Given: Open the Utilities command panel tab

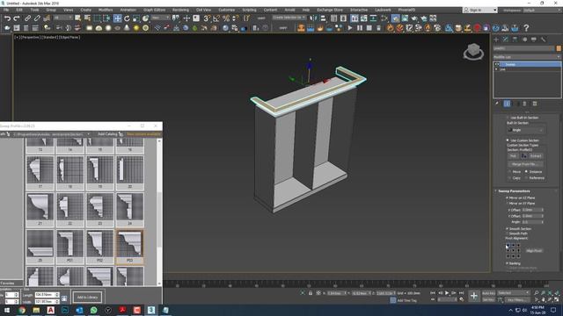Looking at the screenshot, I should coord(544,39).
